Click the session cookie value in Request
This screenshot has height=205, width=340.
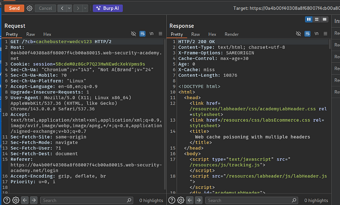100,64
